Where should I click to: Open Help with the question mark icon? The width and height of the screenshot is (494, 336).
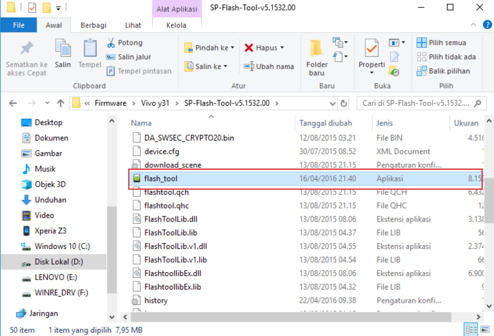pos(487,25)
